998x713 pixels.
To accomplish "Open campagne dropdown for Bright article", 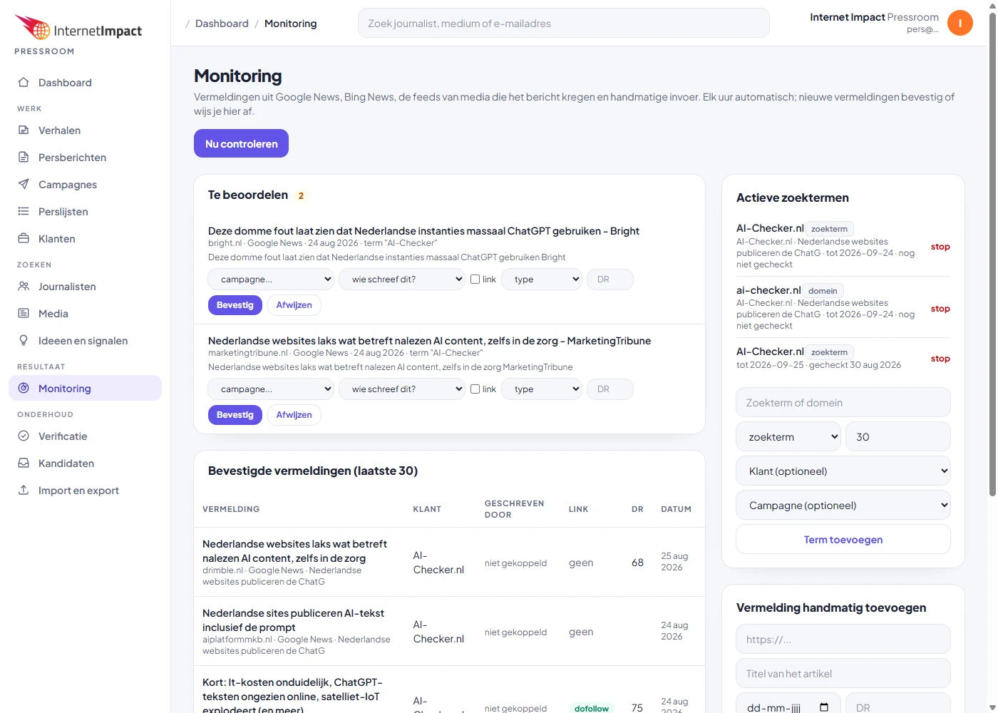I will pos(272,279).
